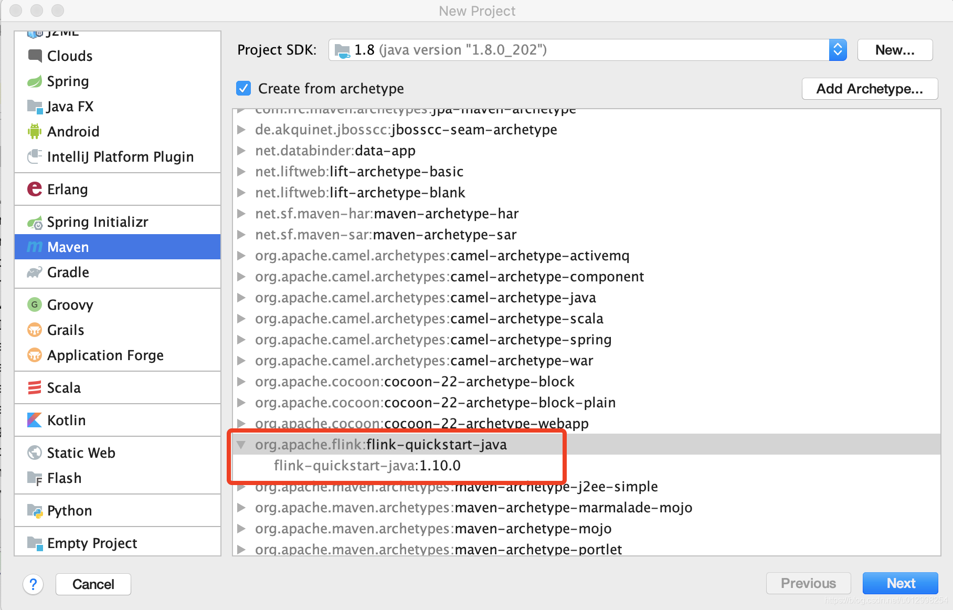The height and width of the screenshot is (610, 953).
Task: Click the Scala logo icon
Action: coord(35,387)
